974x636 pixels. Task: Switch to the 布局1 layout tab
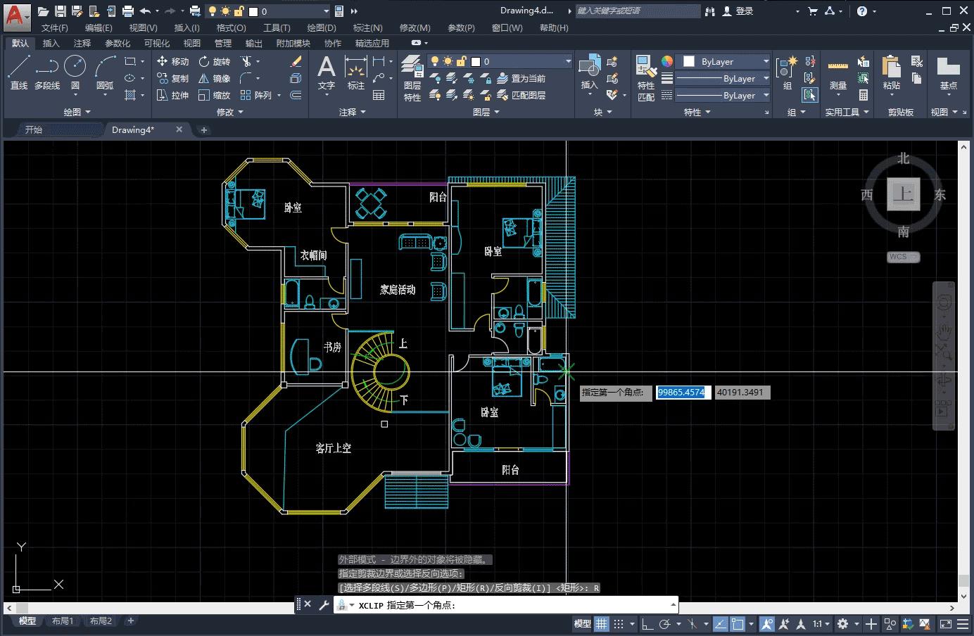[x=63, y=621]
